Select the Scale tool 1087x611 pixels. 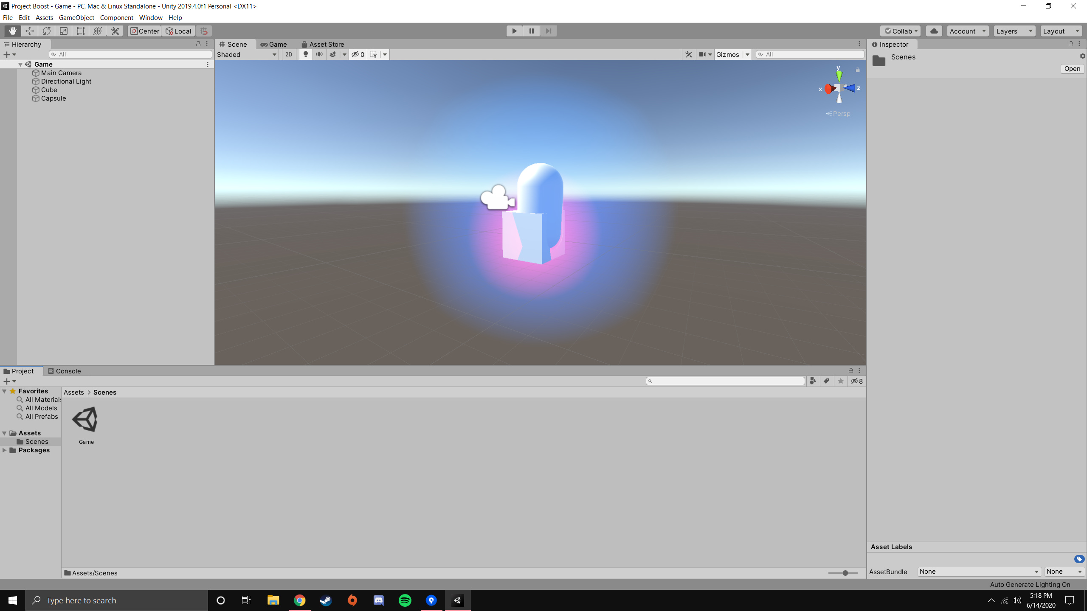tap(64, 31)
